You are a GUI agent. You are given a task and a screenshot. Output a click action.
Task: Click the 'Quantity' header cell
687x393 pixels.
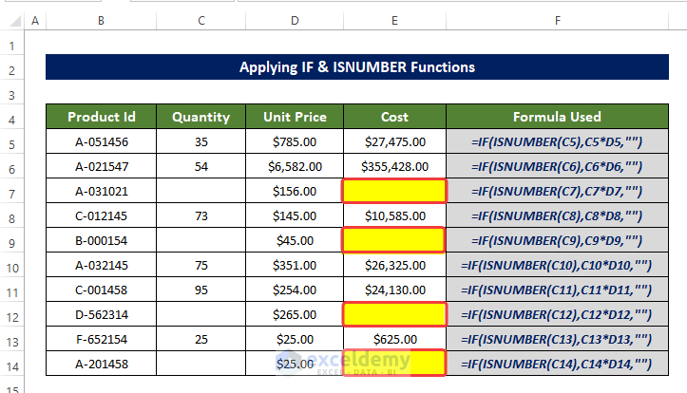(201, 117)
